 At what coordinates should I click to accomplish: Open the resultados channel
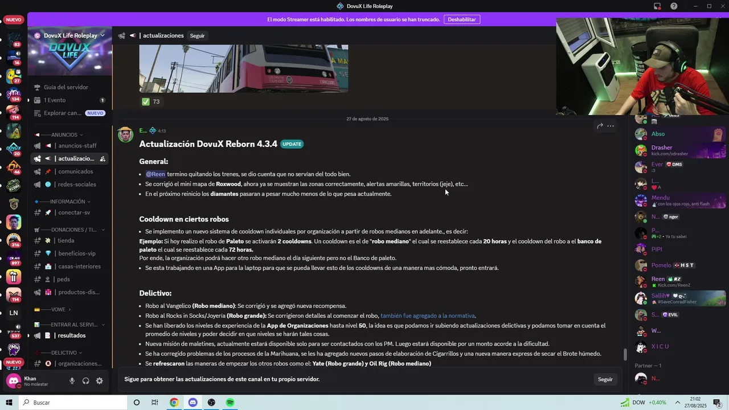click(x=69, y=335)
